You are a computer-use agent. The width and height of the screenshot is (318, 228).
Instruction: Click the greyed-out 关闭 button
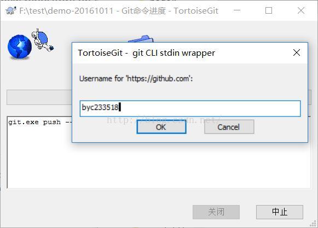[216, 212]
